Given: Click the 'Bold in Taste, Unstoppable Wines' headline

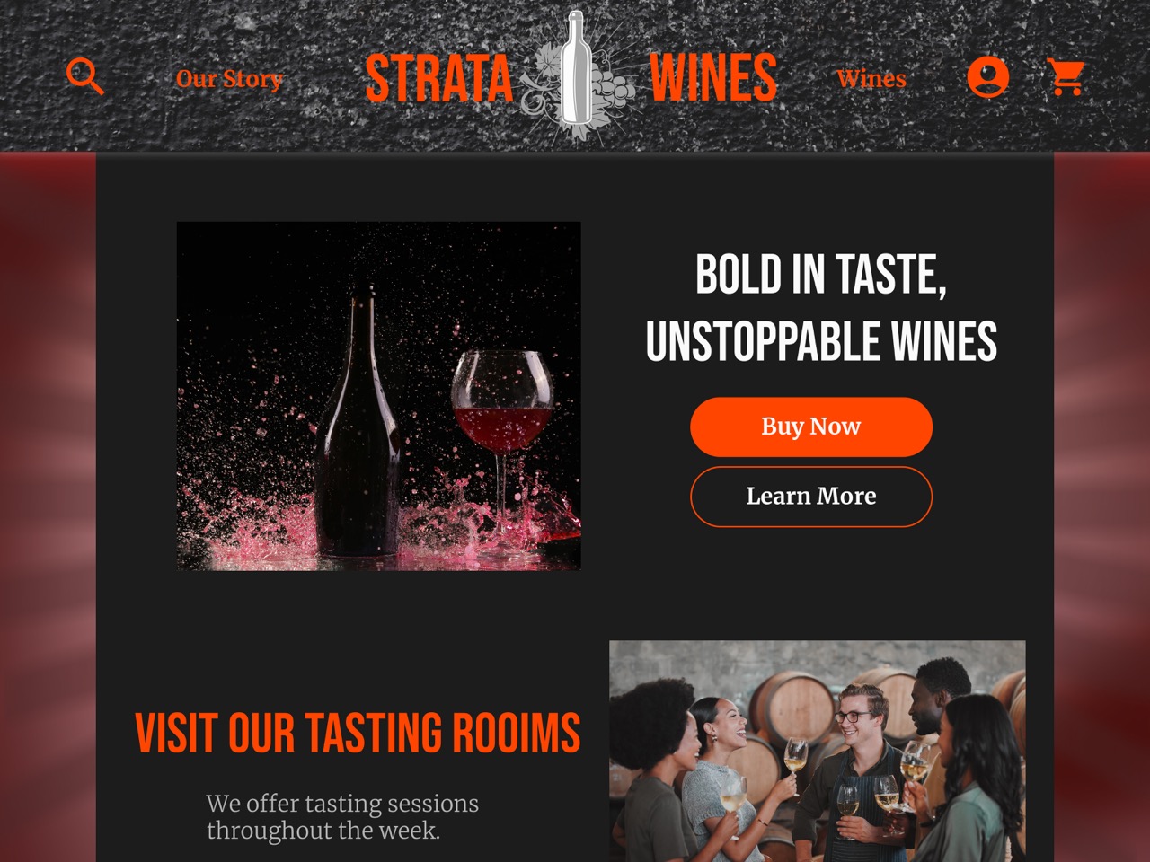Looking at the screenshot, I should (822, 307).
